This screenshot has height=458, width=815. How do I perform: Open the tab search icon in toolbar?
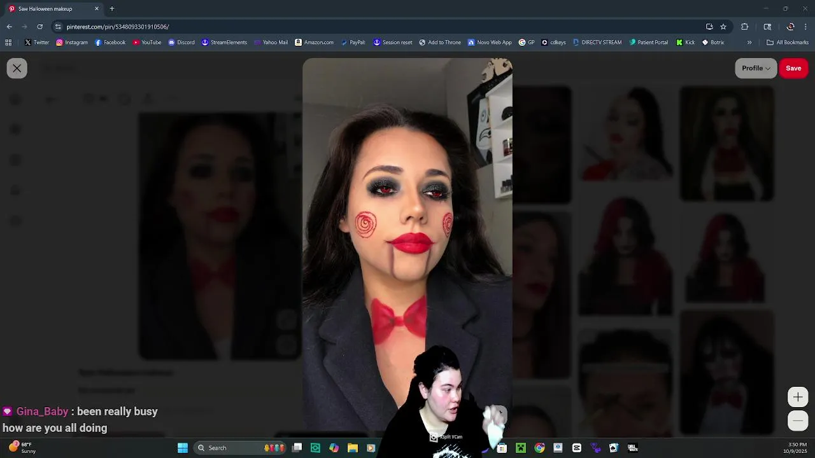(767, 27)
